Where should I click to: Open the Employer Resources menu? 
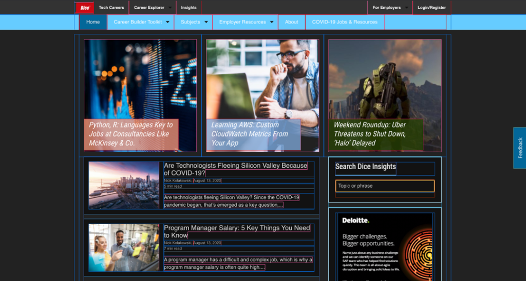coord(242,22)
